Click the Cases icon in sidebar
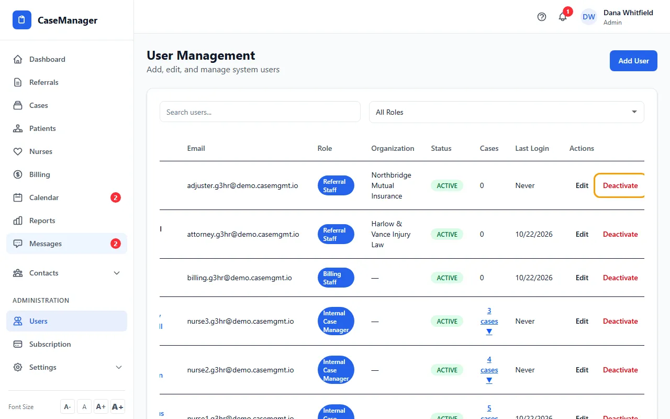670x419 pixels. coord(18,105)
